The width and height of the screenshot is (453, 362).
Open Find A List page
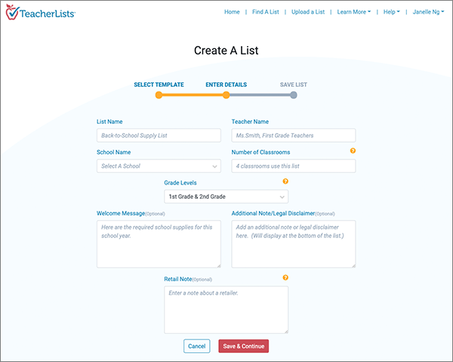pyautogui.click(x=266, y=12)
